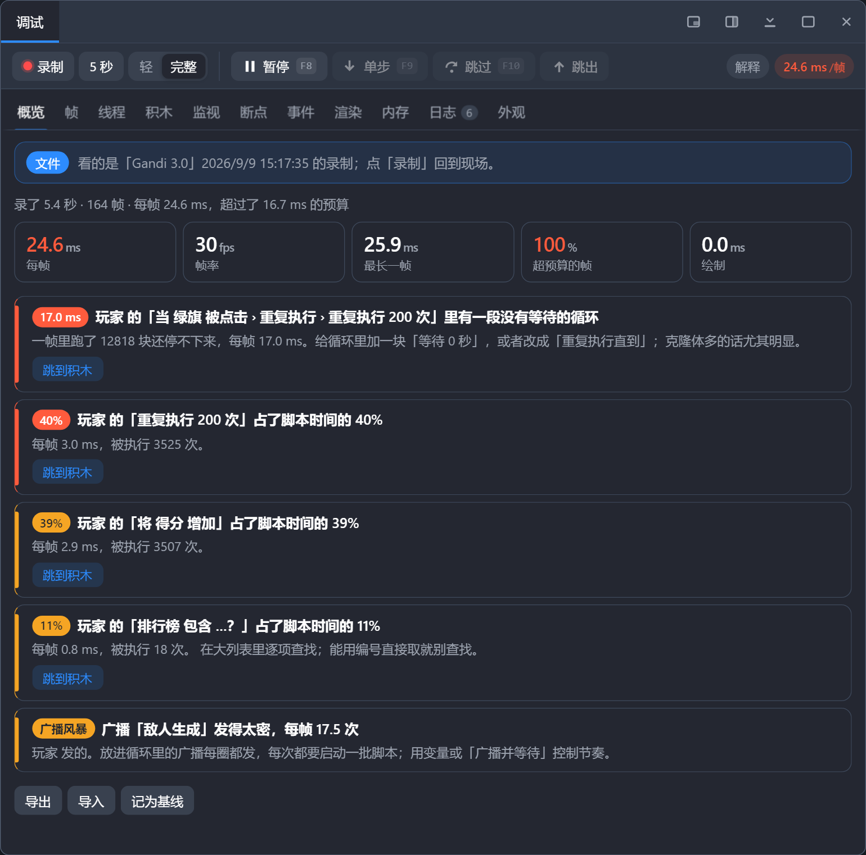Toggle the side panel dock icon
Image resolution: width=866 pixels, height=855 pixels.
(732, 22)
